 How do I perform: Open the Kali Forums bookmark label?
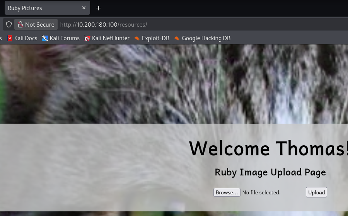(x=65, y=38)
